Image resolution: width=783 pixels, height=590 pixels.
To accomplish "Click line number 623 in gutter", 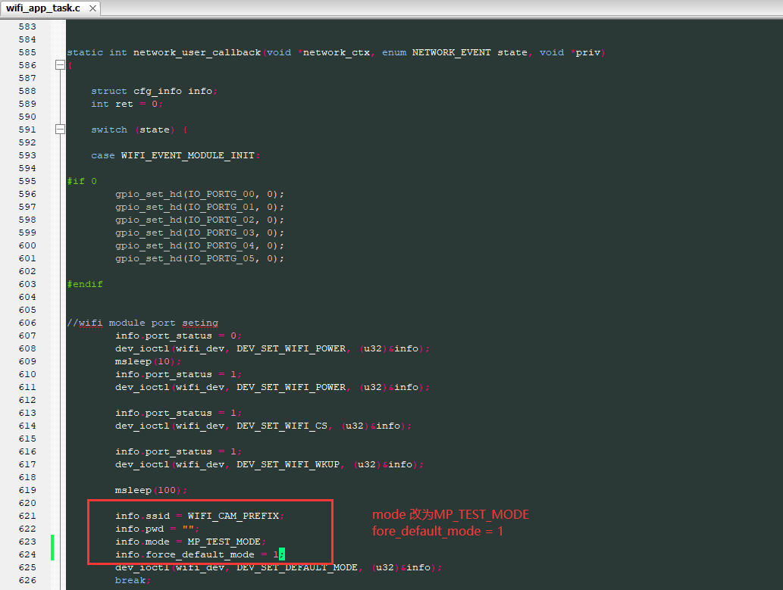I will (x=27, y=542).
